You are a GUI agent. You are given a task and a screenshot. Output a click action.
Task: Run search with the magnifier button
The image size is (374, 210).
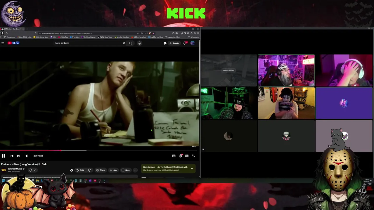[130, 43]
